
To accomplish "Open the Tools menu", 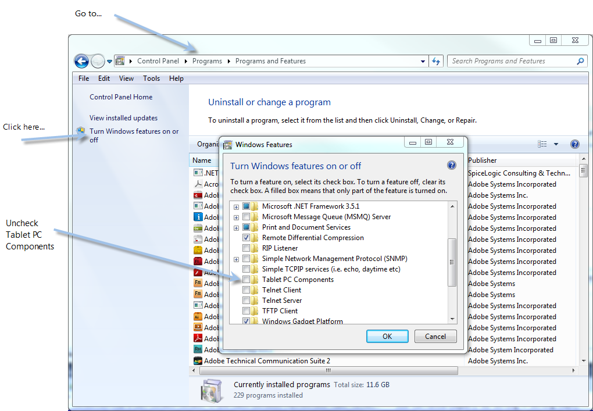I will pos(151,78).
